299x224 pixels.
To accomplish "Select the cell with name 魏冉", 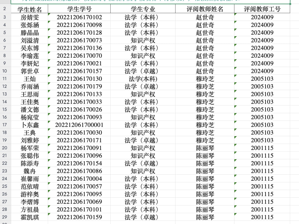I will (x=30, y=171).
